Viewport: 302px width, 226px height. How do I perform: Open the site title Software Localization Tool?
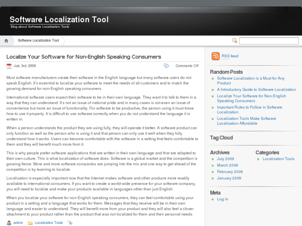(x=59, y=19)
